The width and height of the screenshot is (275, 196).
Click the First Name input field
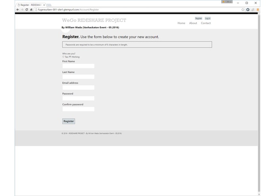click(x=78, y=66)
